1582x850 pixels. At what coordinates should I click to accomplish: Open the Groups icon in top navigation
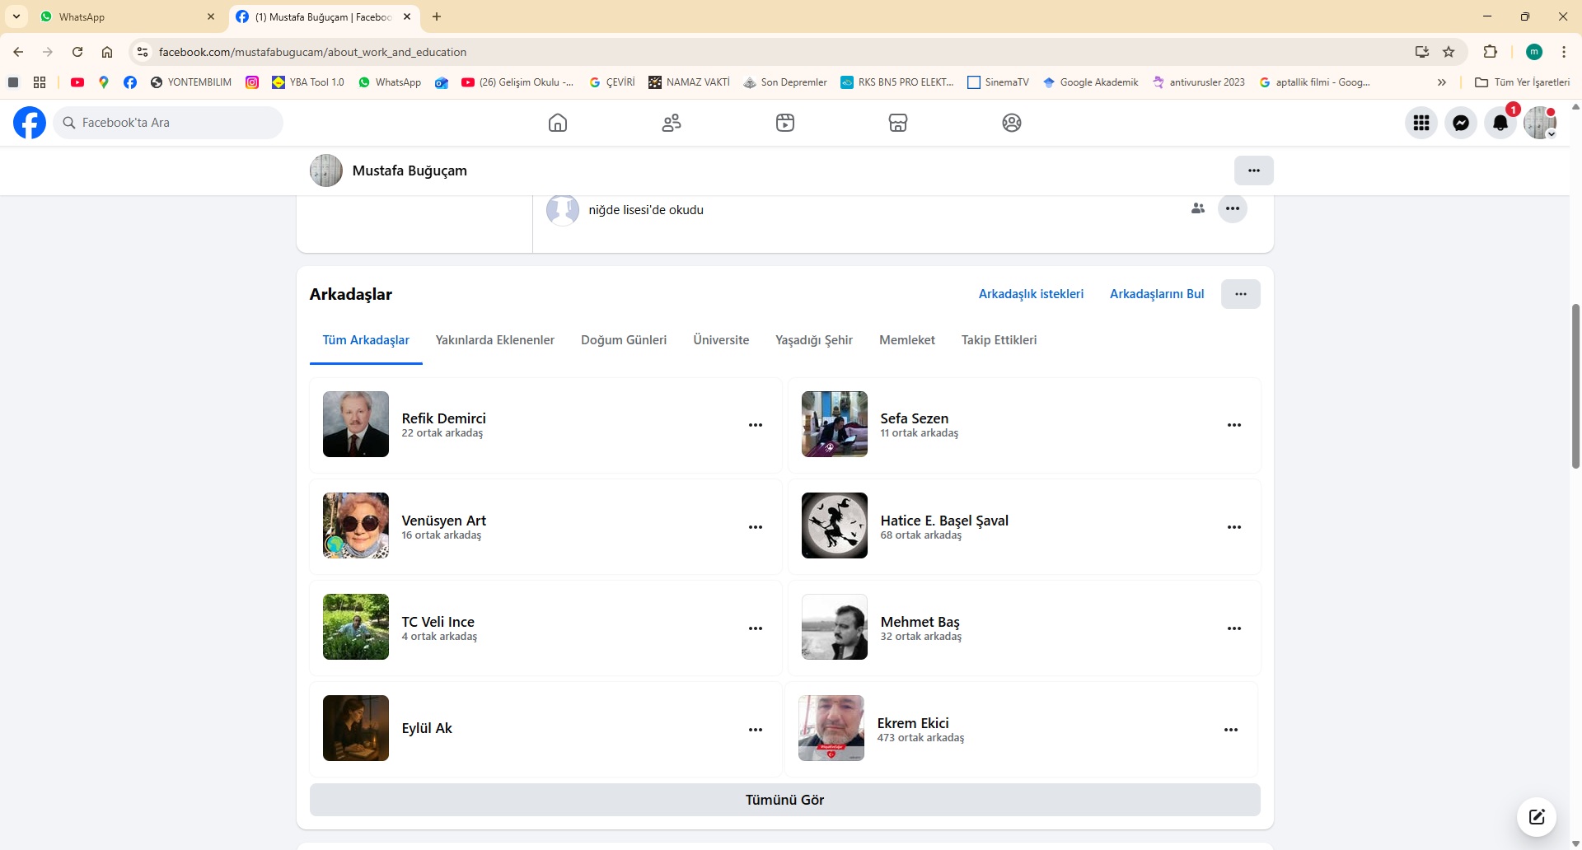click(x=1012, y=123)
